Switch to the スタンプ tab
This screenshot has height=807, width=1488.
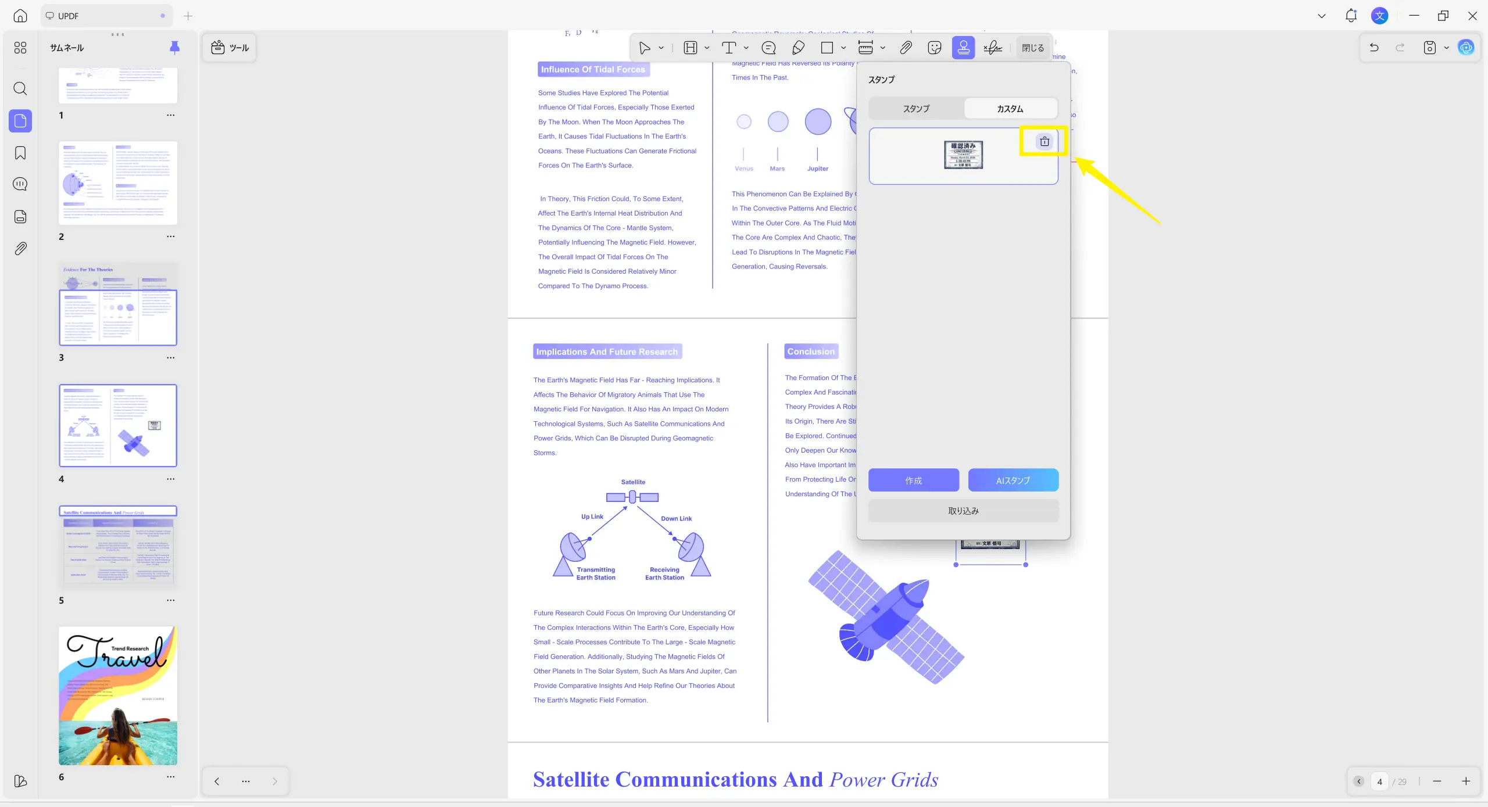(916, 109)
